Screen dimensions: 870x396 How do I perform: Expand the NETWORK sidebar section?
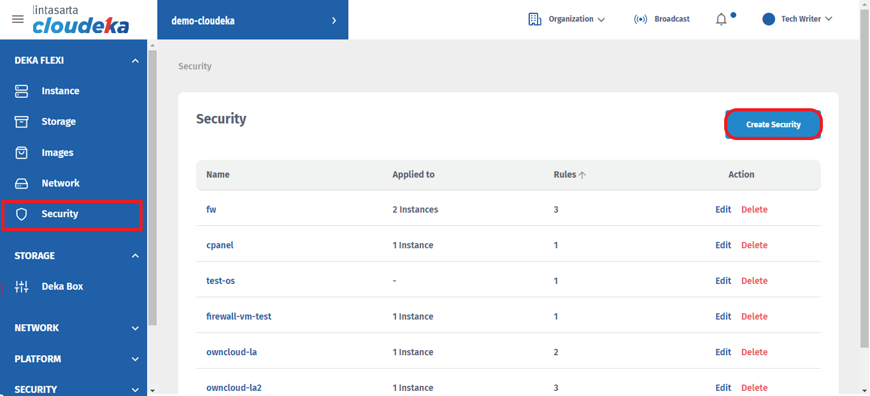(x=135, y=328)
